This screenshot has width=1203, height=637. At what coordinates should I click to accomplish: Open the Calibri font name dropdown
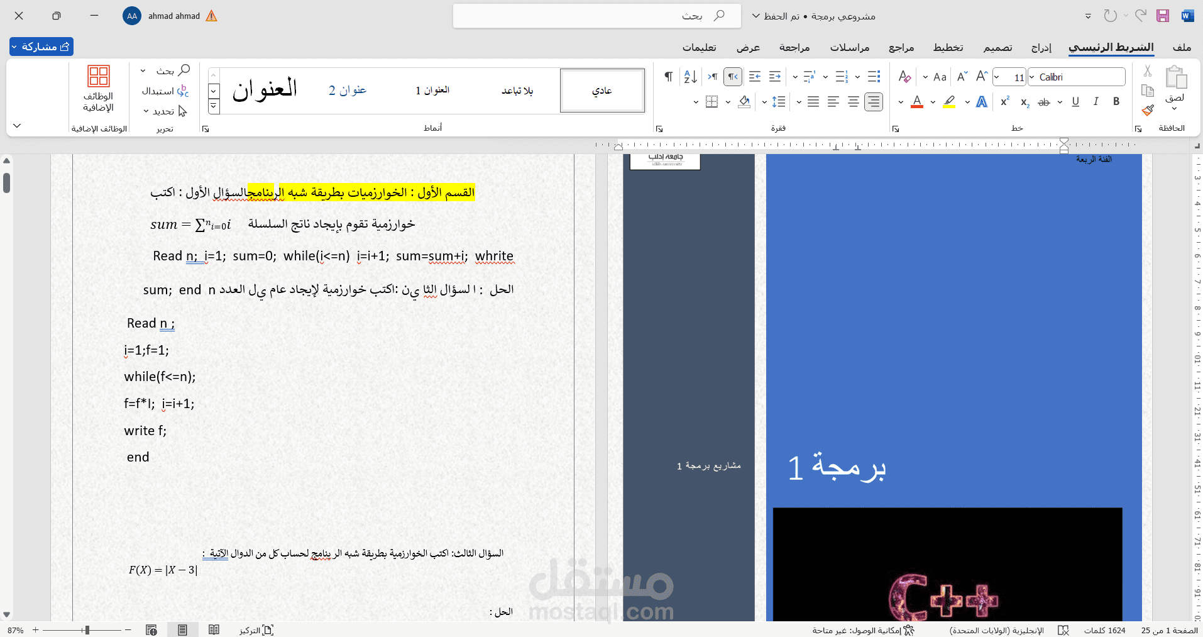click(x=1031, y=77)
